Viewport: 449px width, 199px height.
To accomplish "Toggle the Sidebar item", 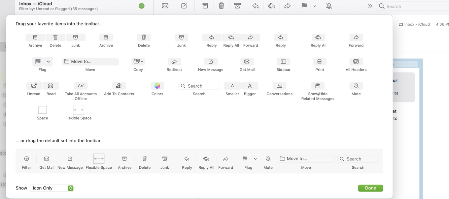I will [283, 61].
